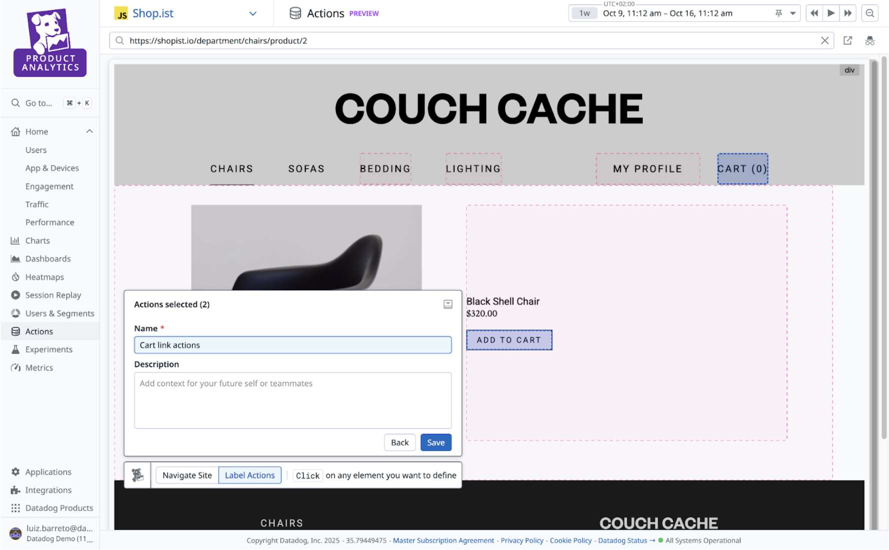The width and height of the screenshot is (889, 550).
Task: Save the Cart link actions
Action: (435, 442)
